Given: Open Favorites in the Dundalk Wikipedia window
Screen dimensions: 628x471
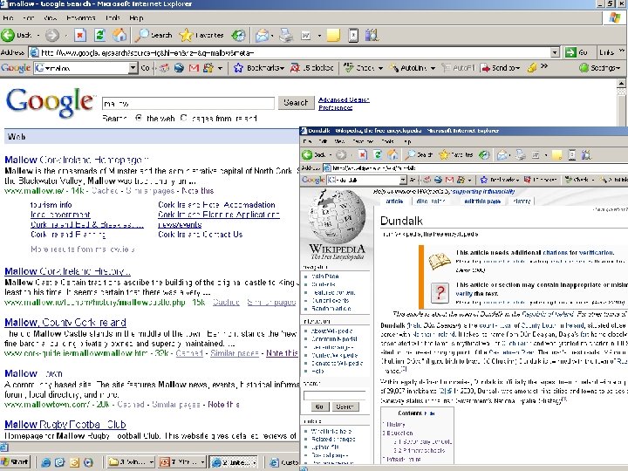Looking at the screenshot, I should point(456,154).
